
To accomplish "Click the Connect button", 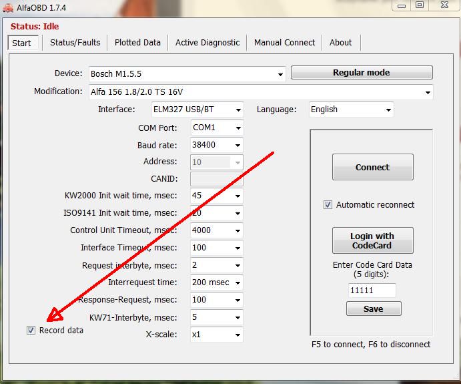I will click(x=373, y=167).
